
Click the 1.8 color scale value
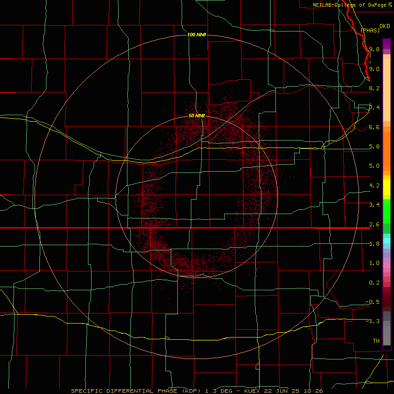click(x=374, y=244)
